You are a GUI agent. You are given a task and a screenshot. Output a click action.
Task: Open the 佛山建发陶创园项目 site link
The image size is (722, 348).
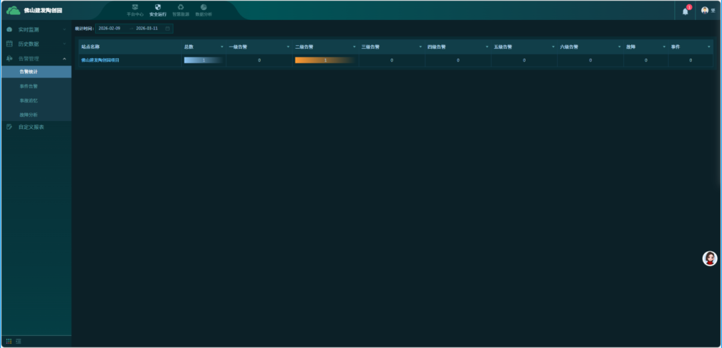coord(100,60)
